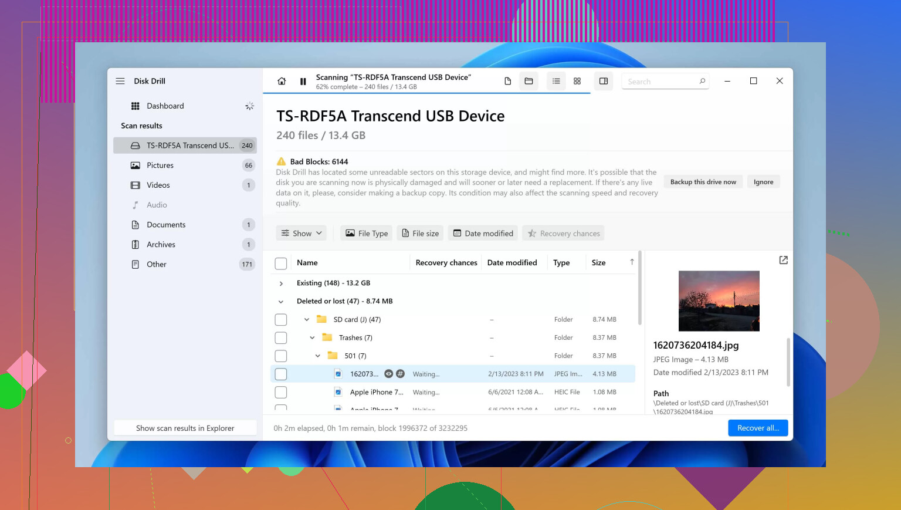The width and height of the screenshot is (901, 510).
Task: Preview file using the eye icon
Action: (388, 374)
